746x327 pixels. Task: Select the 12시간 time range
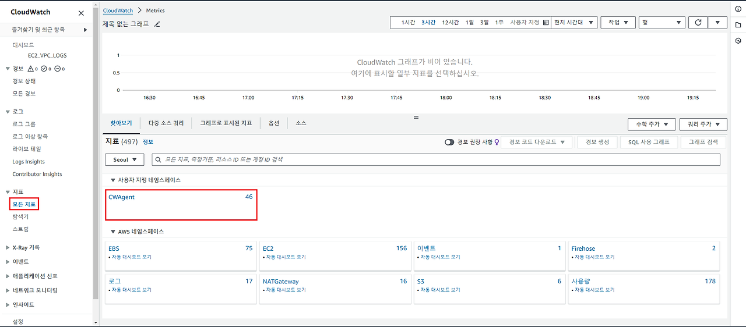pos(451,23)
